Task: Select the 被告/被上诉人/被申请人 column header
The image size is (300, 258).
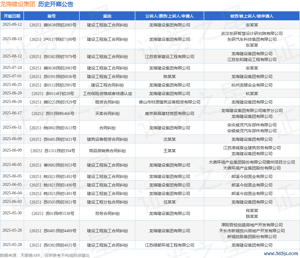Action: tap(252, 16)
